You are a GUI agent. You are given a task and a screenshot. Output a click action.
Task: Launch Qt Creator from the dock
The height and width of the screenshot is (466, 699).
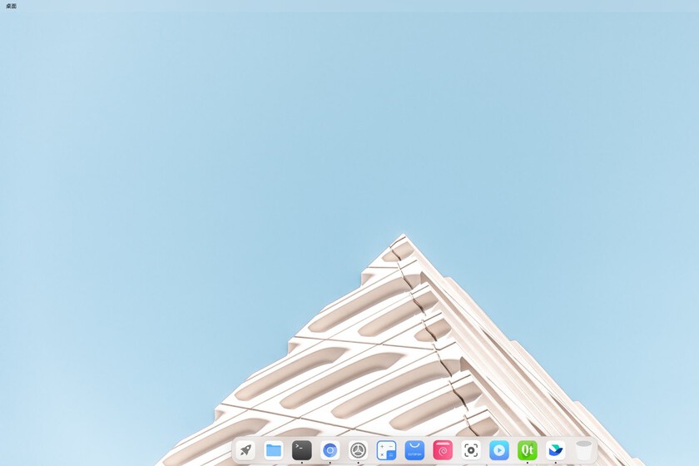click(x=527, y=450)
